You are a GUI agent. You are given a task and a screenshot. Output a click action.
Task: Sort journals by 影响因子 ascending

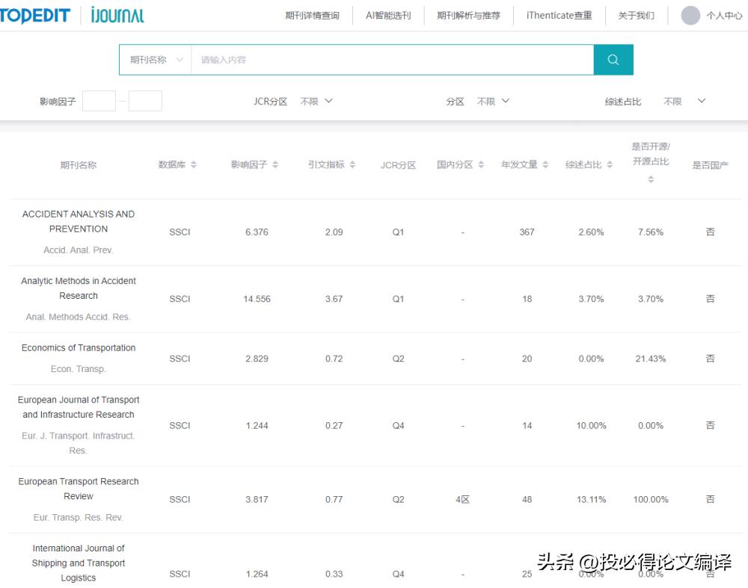click(274, 165)
